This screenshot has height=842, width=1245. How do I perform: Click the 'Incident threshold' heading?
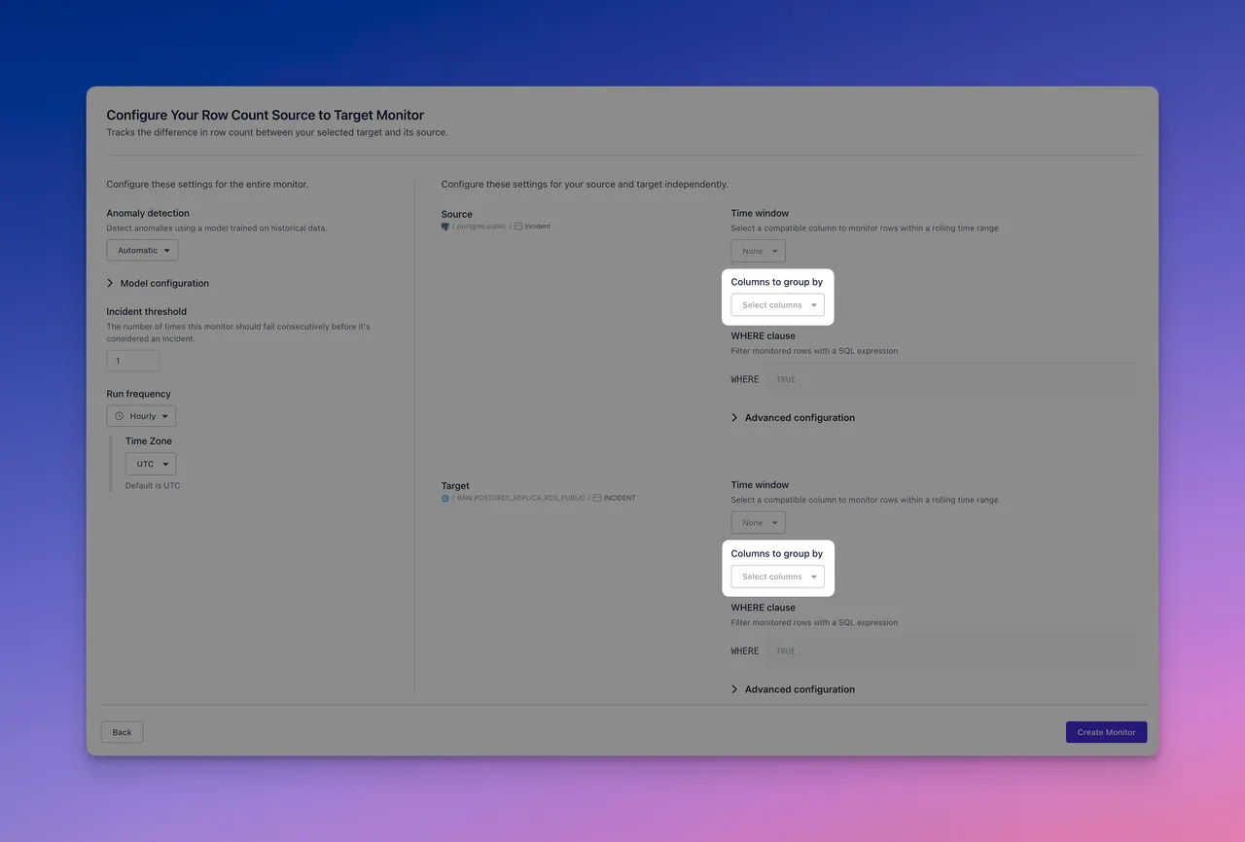[x=146, y=312]
